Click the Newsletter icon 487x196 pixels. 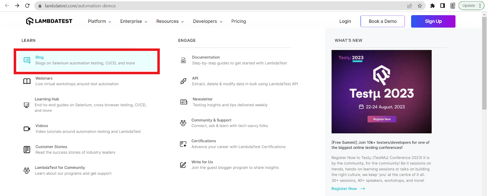pyautogui.click(x=184, y=102)
